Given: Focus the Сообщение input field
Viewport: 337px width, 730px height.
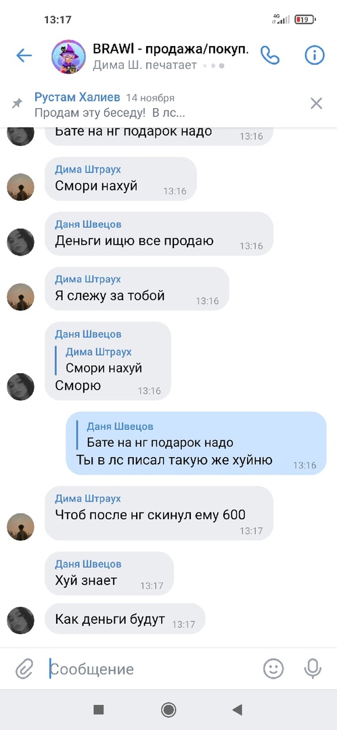Looking at the screenshot, I should 152,669.
